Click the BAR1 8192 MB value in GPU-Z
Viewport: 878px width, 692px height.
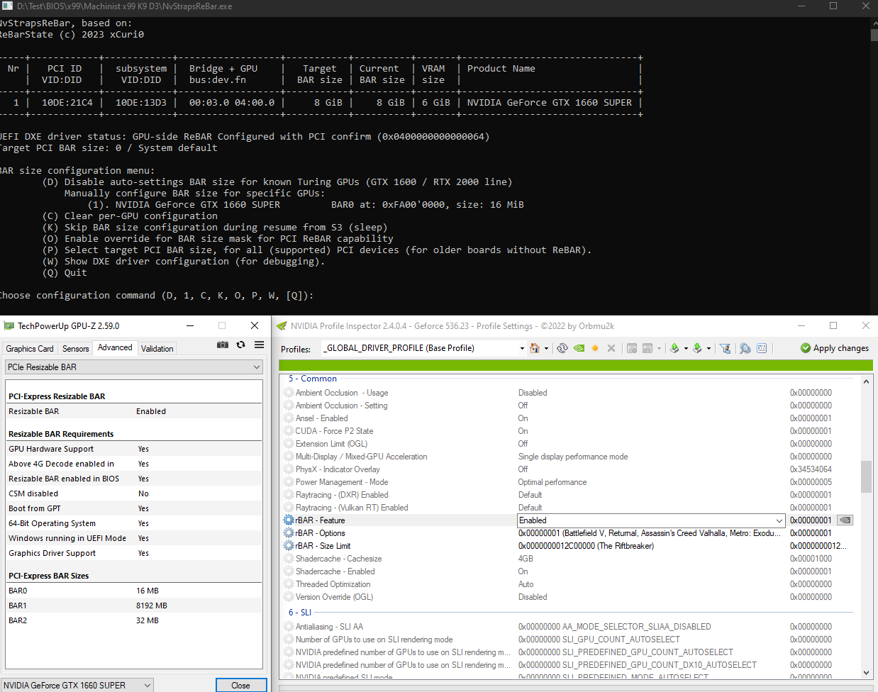(152, 605)
